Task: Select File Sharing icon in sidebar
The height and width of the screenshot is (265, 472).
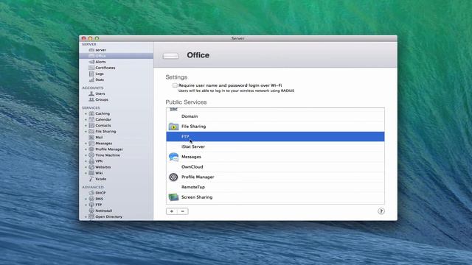Action: [x=91, y=131]
